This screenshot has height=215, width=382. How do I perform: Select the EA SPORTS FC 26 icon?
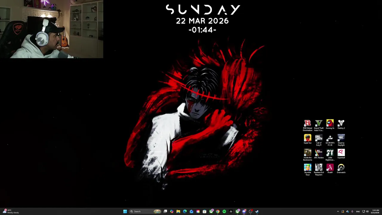click(330, 140)
